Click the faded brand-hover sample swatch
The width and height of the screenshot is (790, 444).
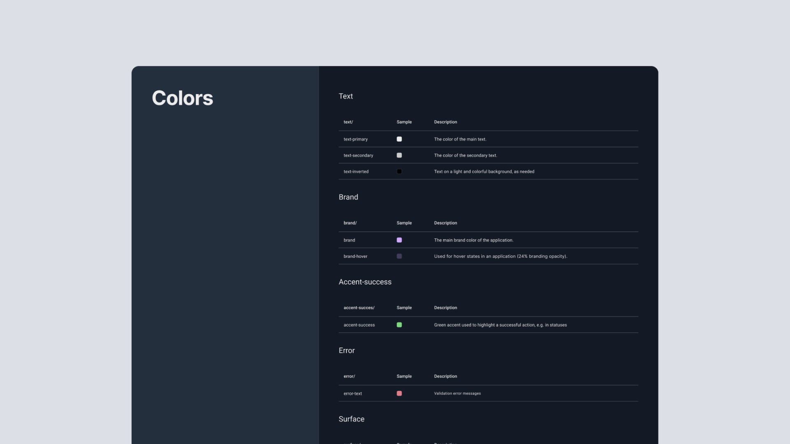[399, 256]
